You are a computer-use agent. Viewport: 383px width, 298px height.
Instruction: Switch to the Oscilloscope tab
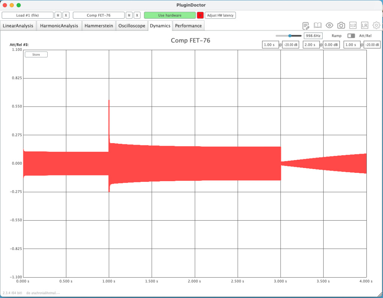tap(132, 26)
